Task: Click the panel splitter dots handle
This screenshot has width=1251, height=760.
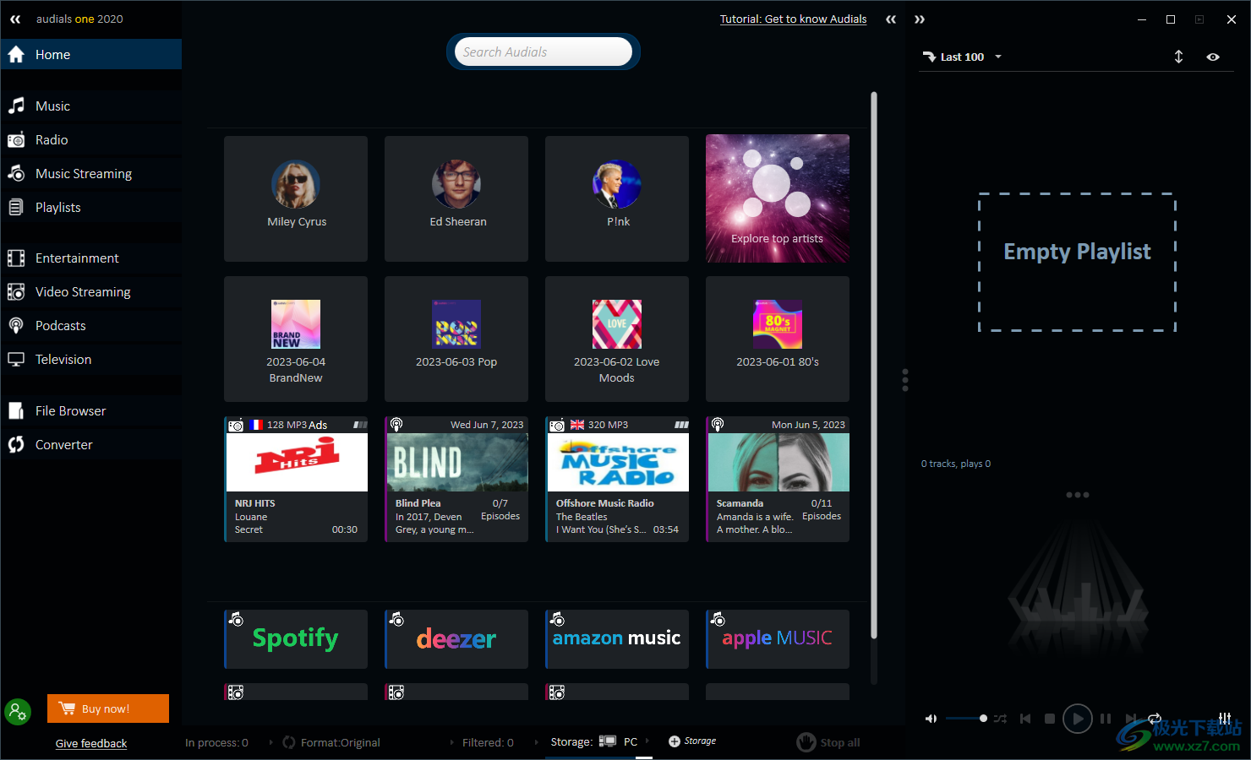Action: coord(905,380)
